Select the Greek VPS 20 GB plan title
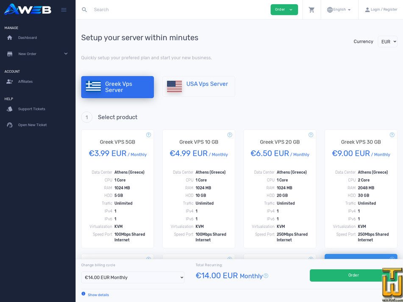This screenshot has height=302, width=403. 280,142
